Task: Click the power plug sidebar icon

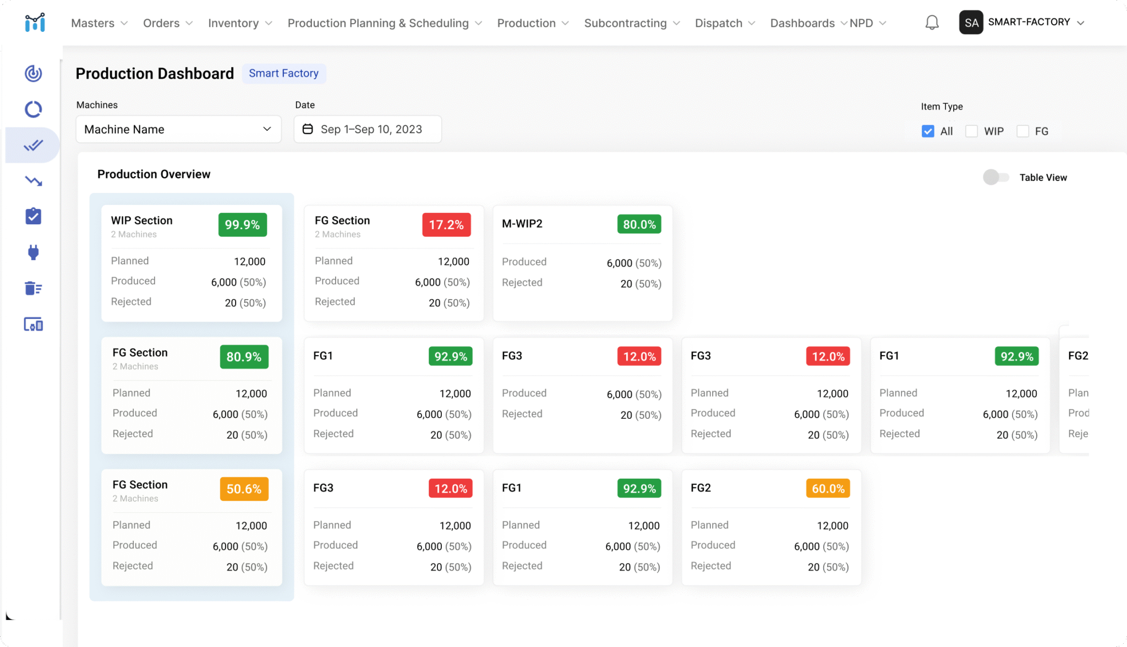Action: (x=33, y=252)
